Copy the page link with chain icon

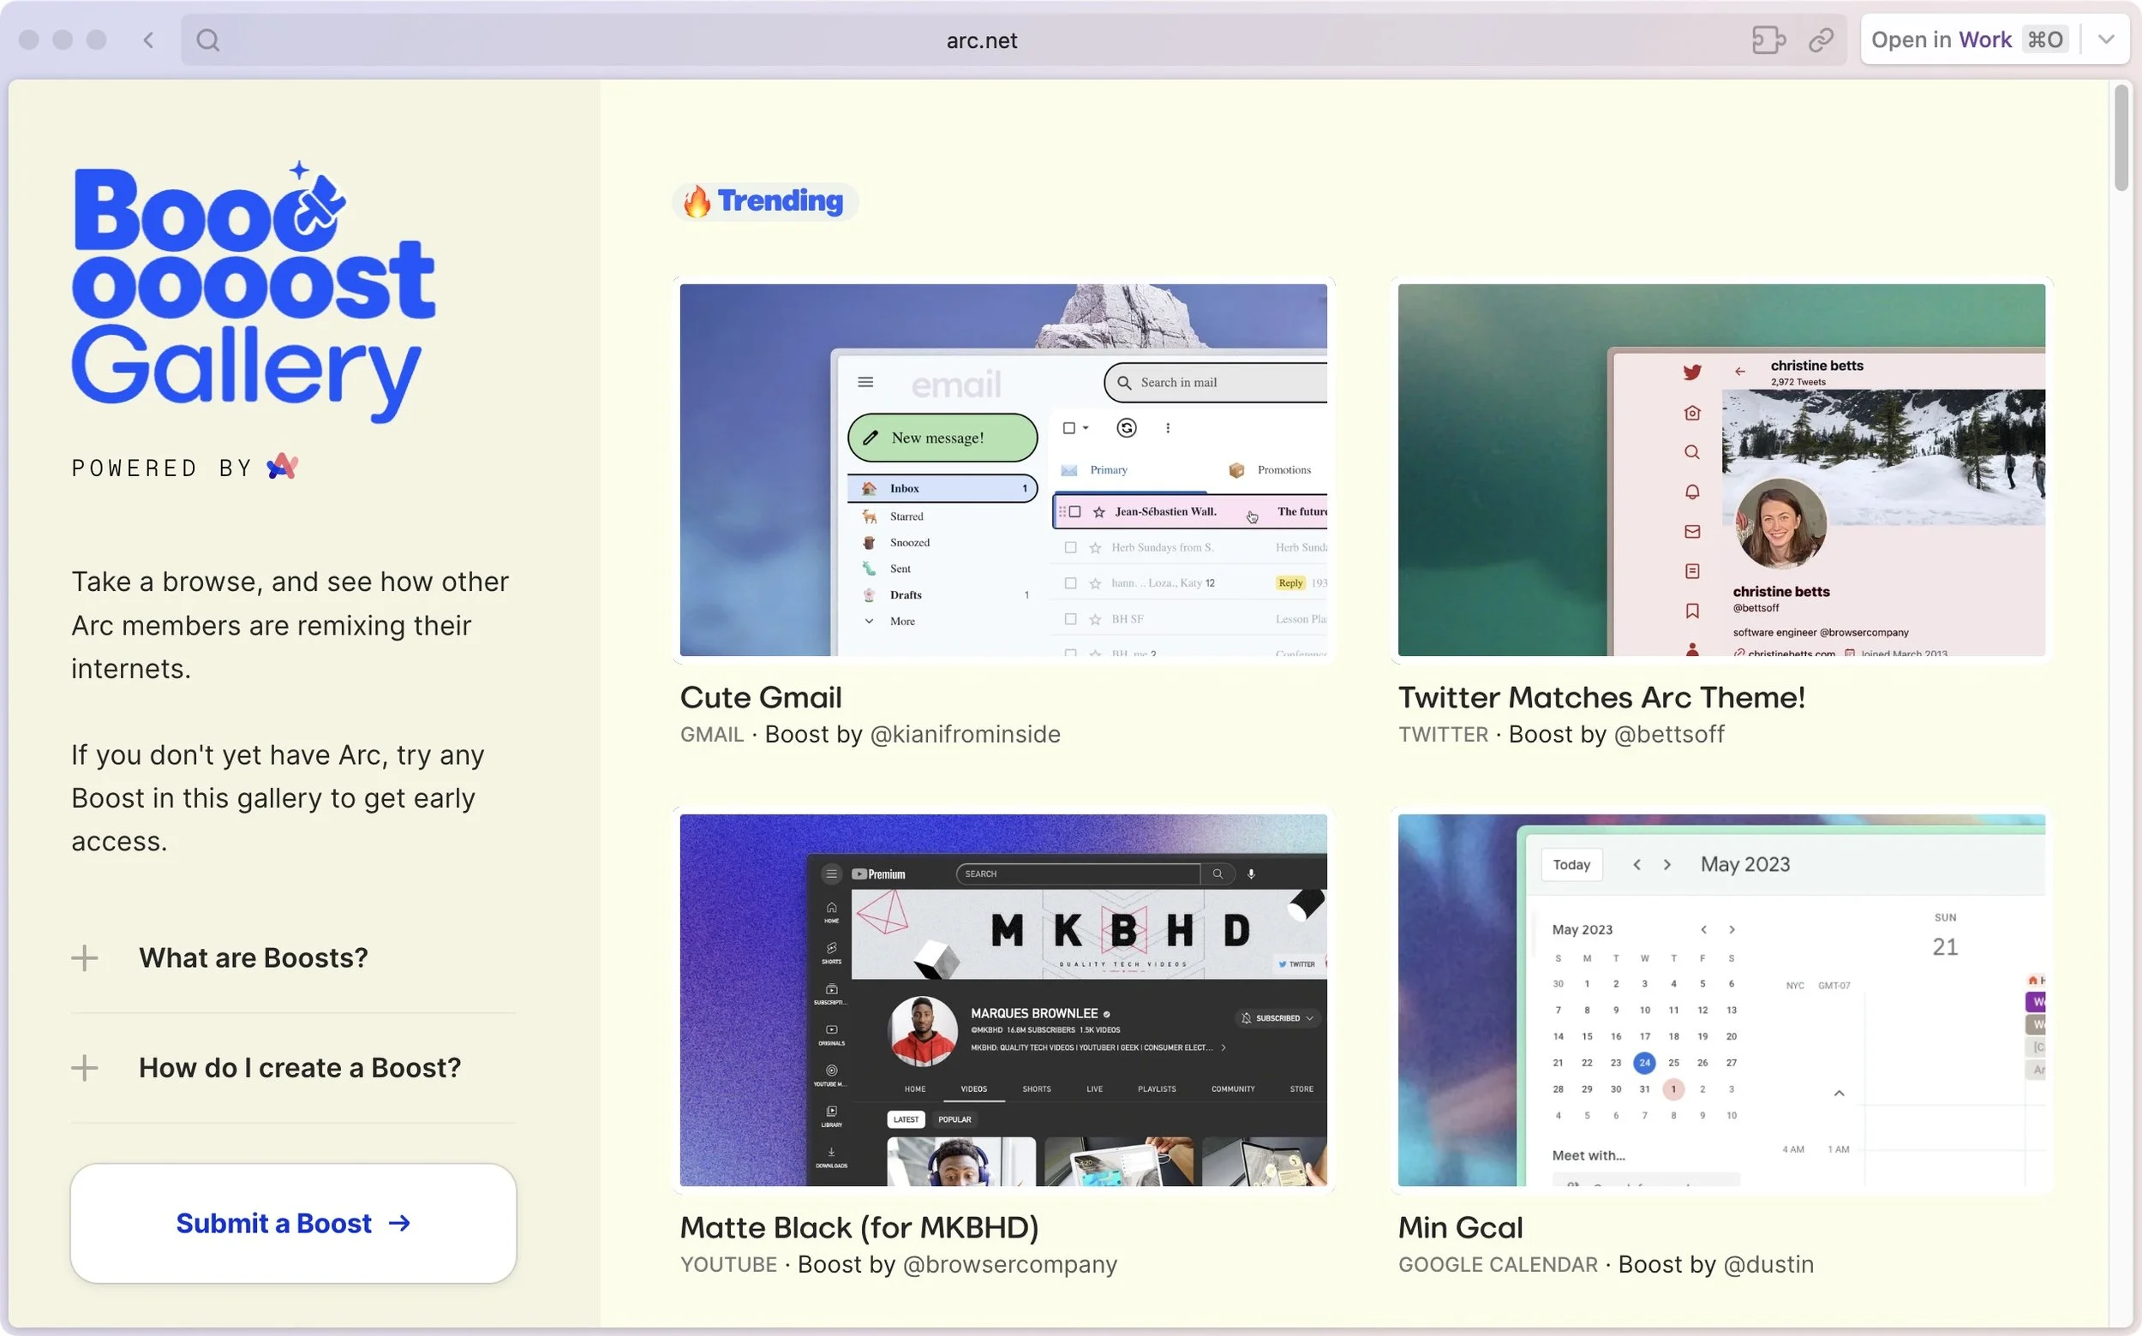click(1821, 39)
